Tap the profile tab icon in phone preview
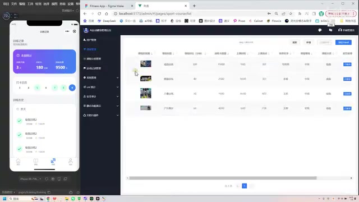Viewport: 359px width, 202px height. (x=71, y=162)
